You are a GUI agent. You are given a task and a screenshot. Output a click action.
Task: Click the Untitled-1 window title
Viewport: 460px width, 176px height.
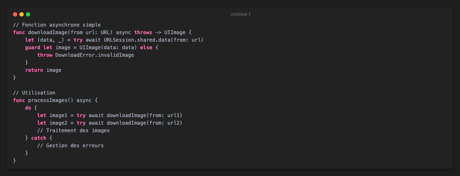240,14
